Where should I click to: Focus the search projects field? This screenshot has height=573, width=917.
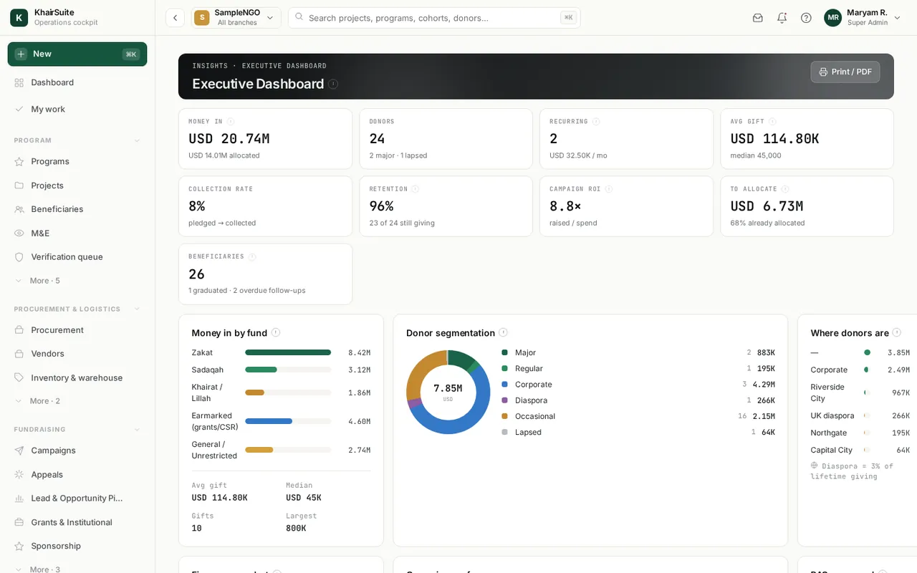[434, 18]
